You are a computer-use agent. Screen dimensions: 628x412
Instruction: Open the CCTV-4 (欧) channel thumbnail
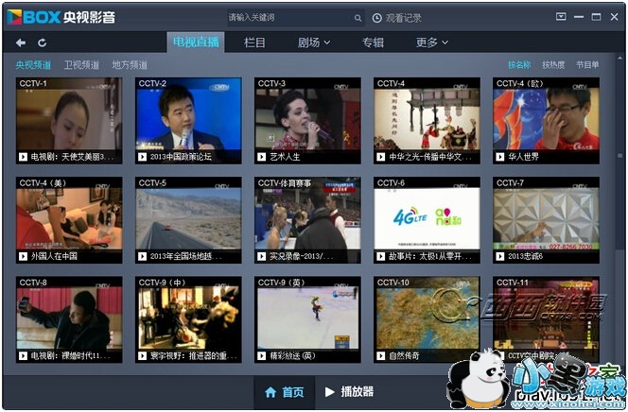point(546,120)
